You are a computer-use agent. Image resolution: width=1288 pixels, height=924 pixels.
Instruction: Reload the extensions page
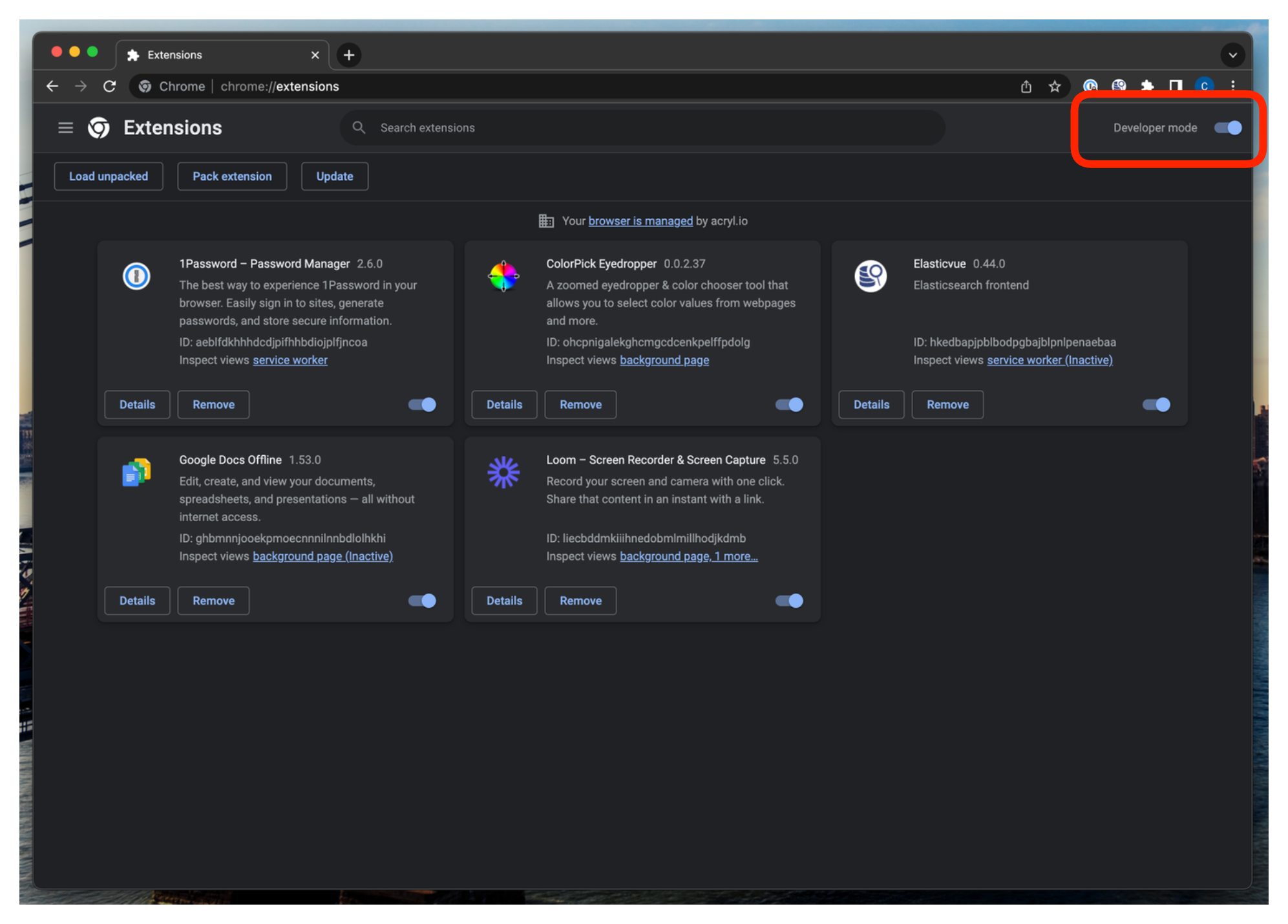click(110, 87)
